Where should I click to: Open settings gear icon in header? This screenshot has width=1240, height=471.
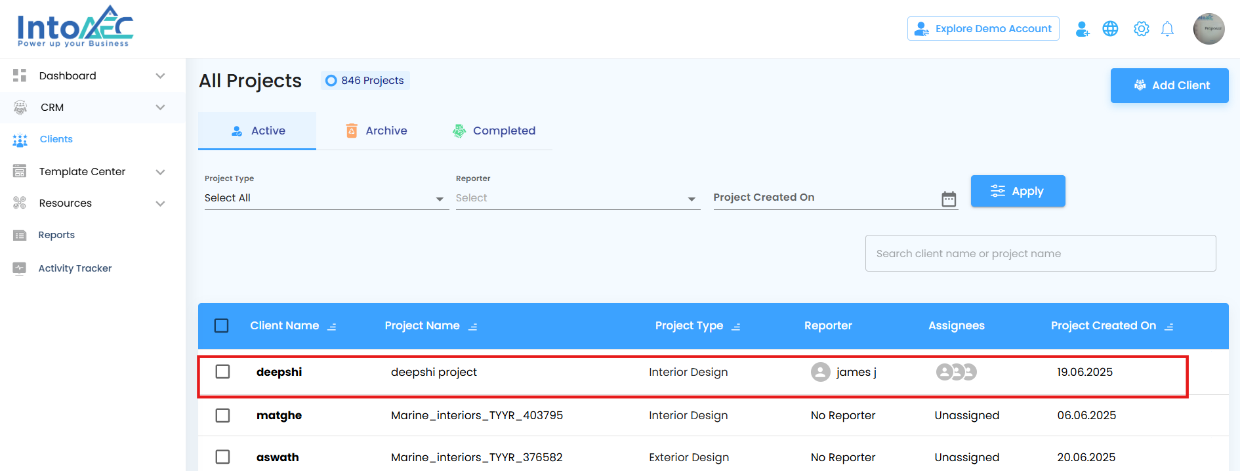pos(1142,29)
